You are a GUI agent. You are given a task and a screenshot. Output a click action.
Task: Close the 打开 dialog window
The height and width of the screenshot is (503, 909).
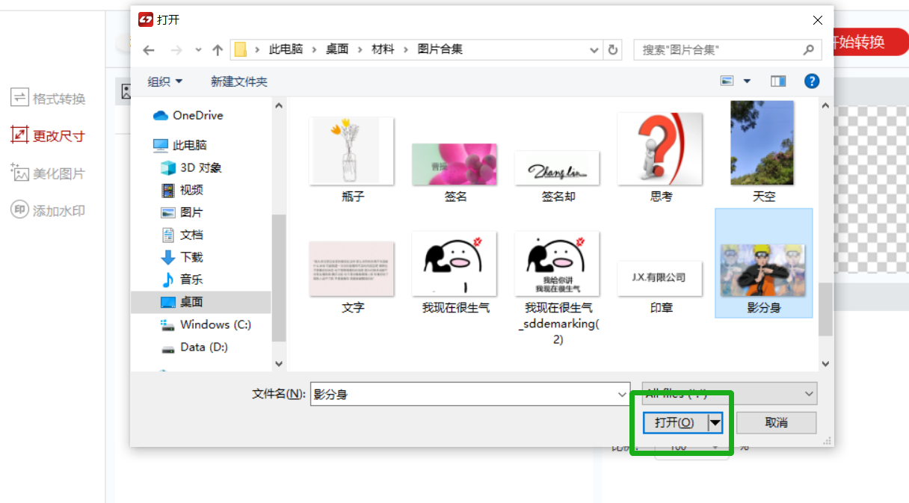pyautogui.click(x=816, y=20)
